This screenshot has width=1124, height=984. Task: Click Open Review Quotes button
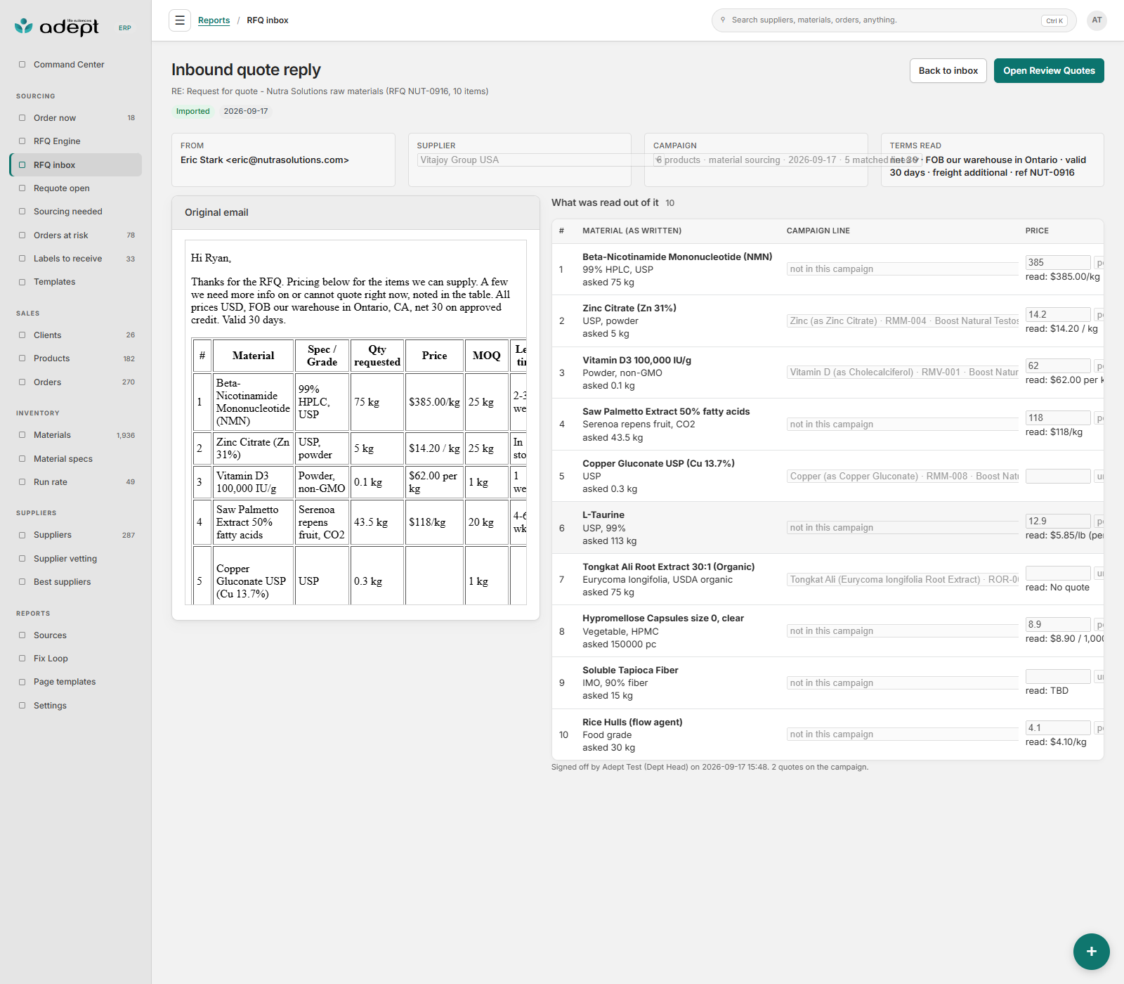1049,70
